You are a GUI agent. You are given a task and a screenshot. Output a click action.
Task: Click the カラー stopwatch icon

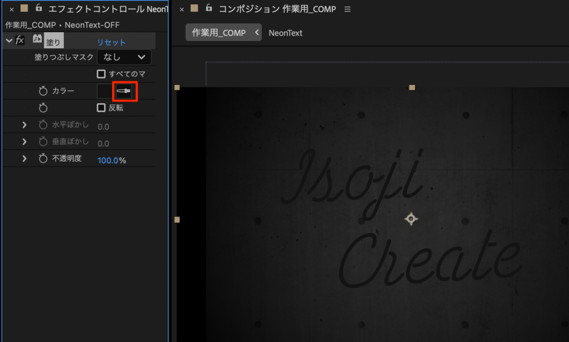43,91
